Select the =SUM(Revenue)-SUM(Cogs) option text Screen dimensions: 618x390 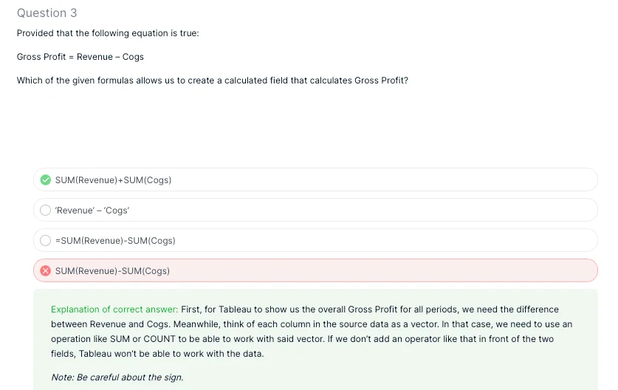pyautogui.click(x=115, y=241)
